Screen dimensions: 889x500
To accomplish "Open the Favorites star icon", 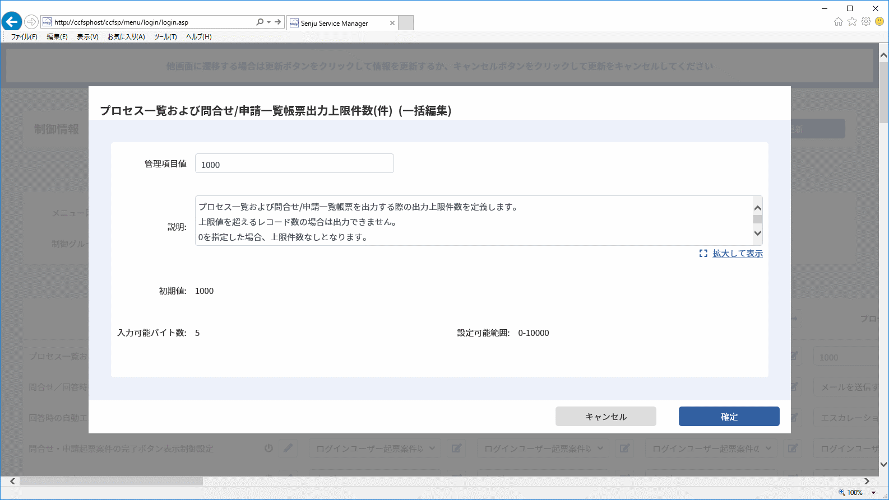I will pyautogui.click(x=853, y=22).
